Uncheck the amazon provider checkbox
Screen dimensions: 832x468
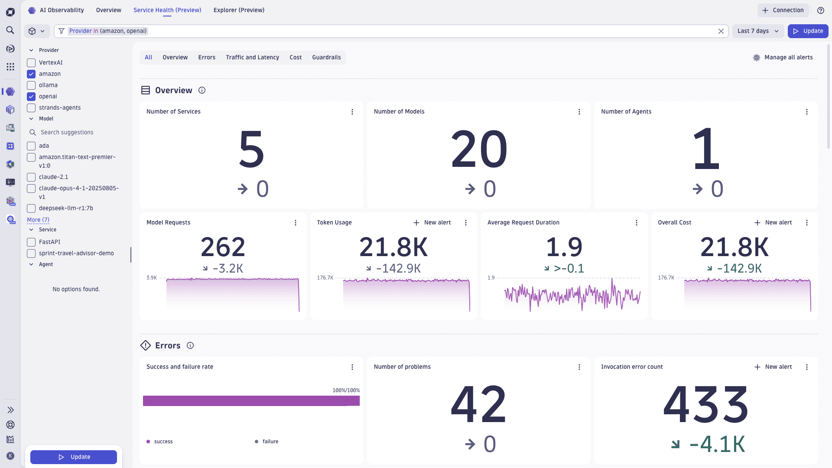(x=31, y=74)
